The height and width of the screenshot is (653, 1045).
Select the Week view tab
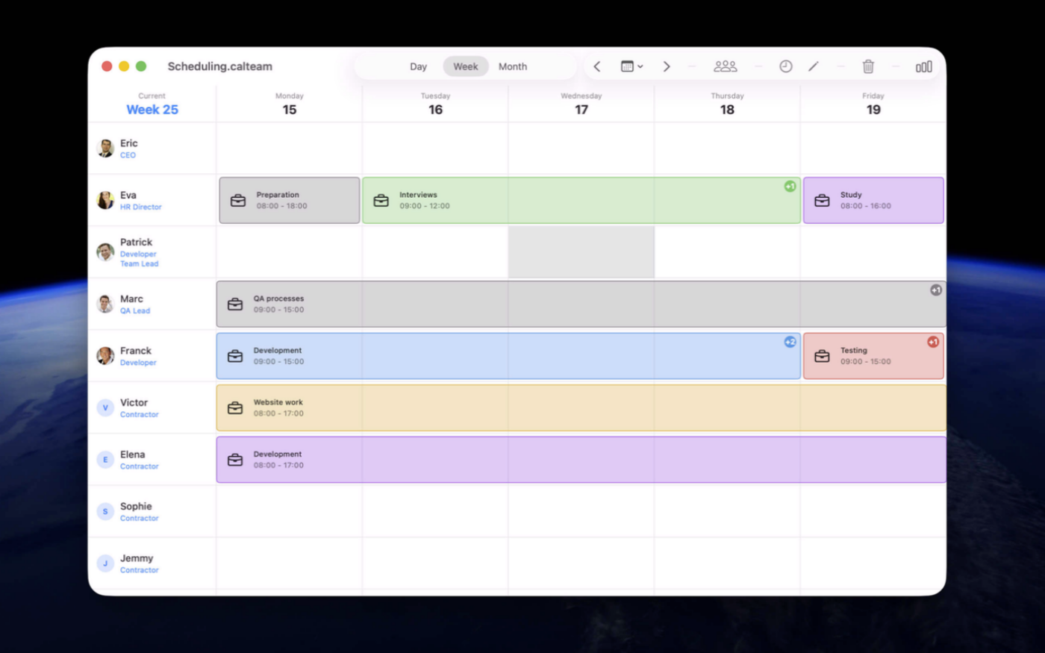466,66
